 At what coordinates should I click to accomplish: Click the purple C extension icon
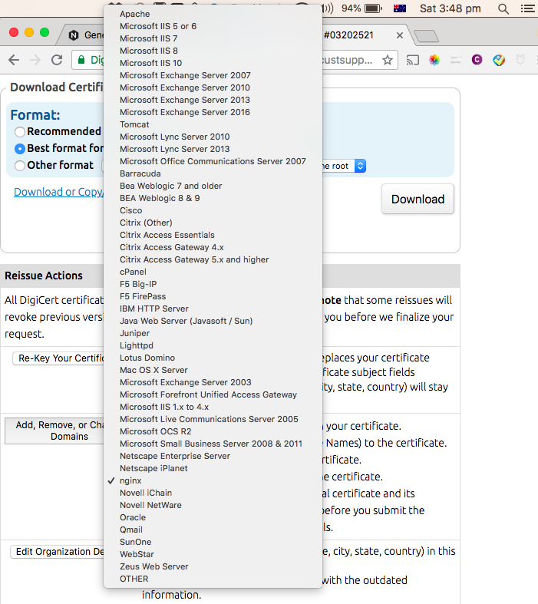[x=477, y=60]
